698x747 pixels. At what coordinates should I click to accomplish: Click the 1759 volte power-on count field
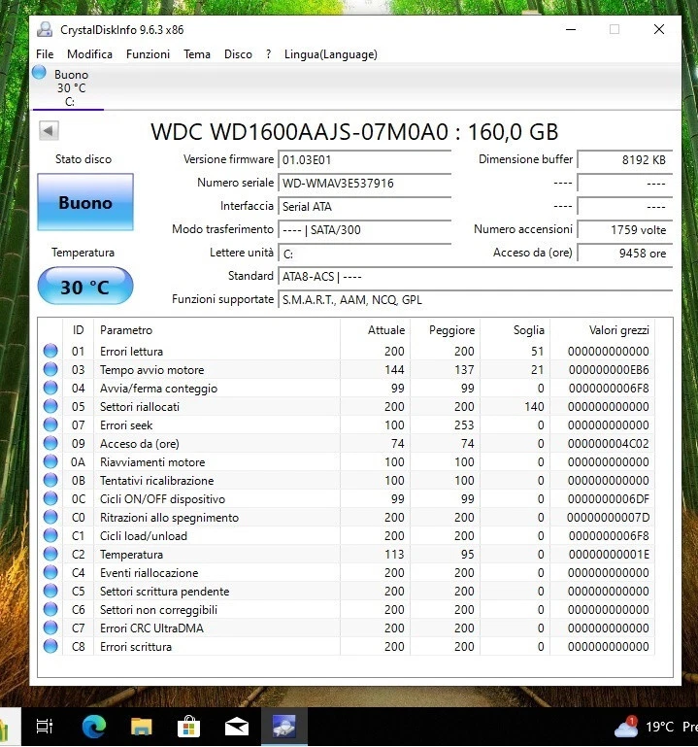[624, 229]
